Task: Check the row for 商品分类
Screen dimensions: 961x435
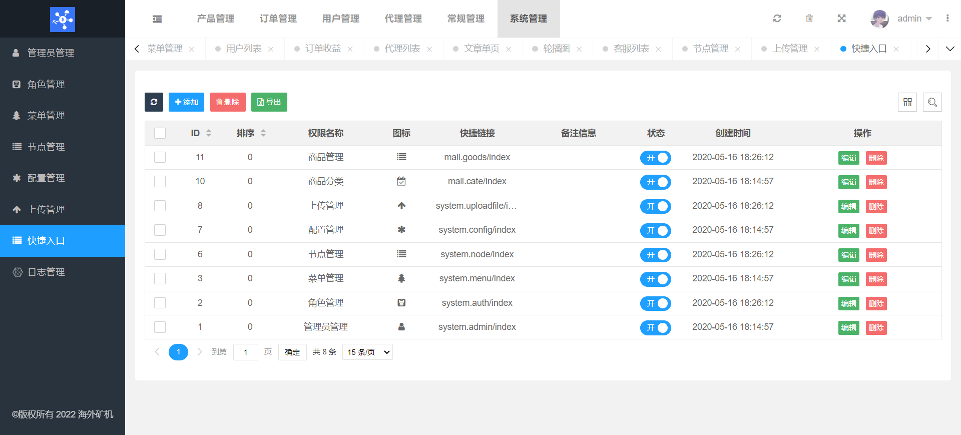Action: click(160, 181)
